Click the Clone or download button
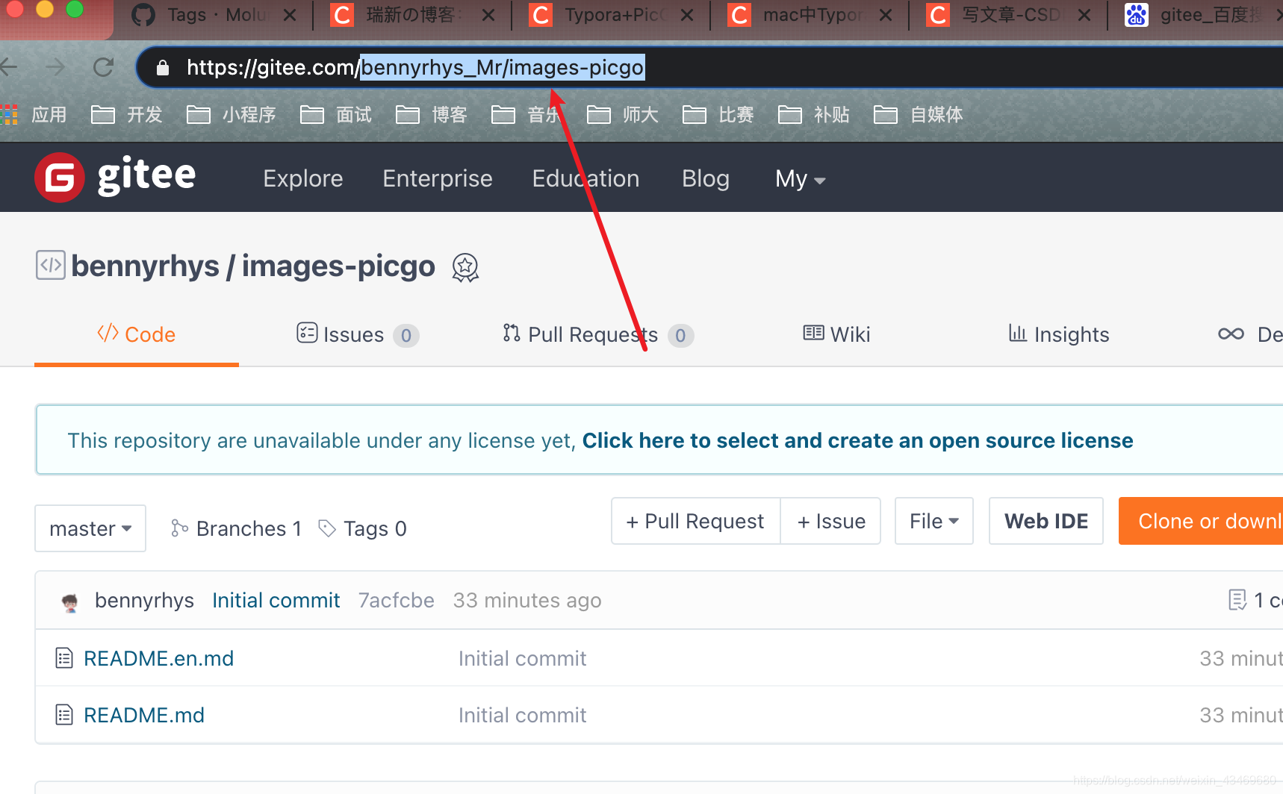 tap(1201, 521)
